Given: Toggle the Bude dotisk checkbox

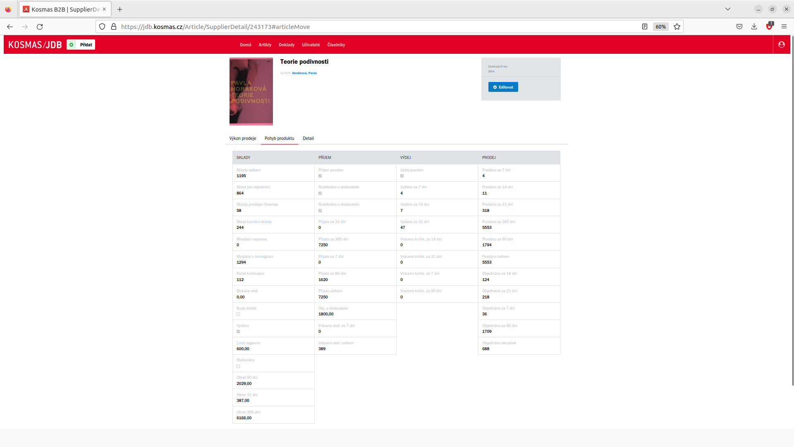Looking at the screenshot, I should pyautogui.click(x=238, y=314).
